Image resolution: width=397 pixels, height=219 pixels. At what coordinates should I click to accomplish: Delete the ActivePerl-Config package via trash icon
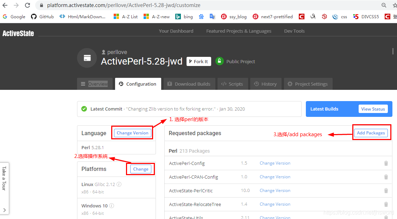click(386, 163)
